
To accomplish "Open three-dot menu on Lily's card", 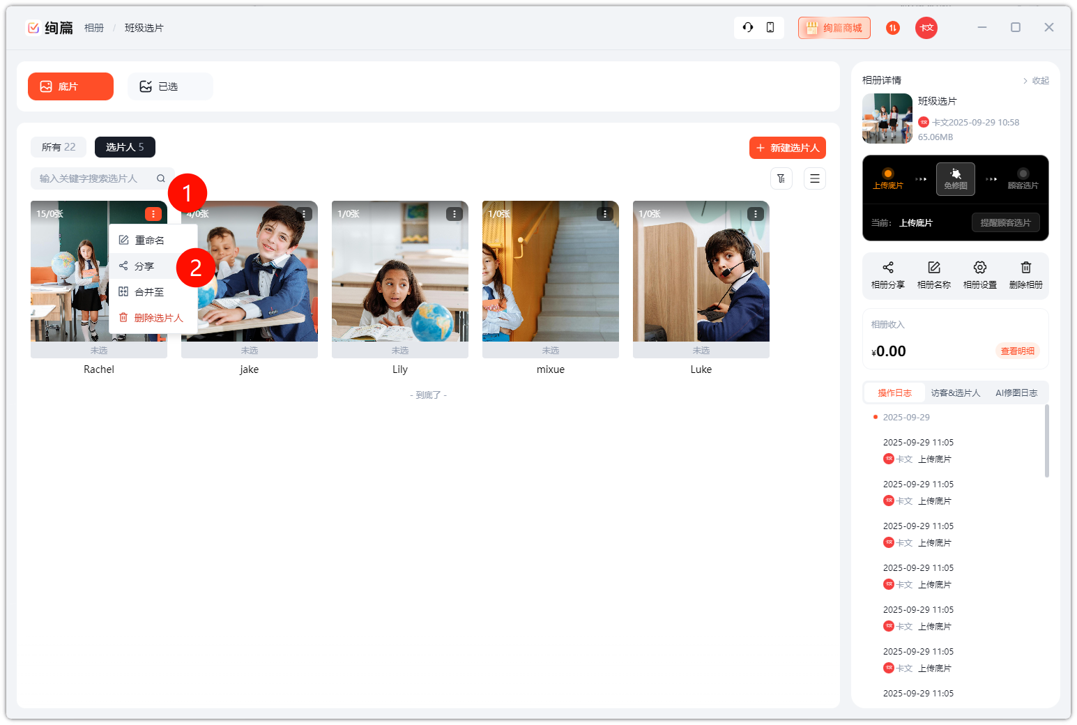I will point(455,214).
